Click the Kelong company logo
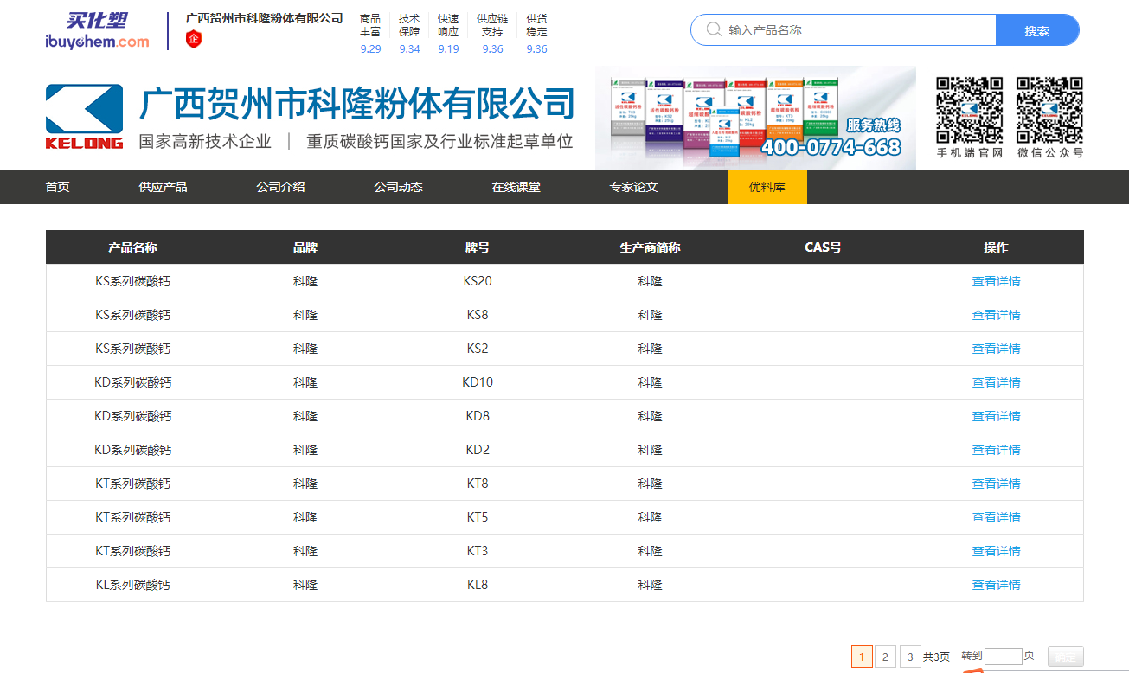The height and width of the screenshot is (673, 1129). coord(84,117)
